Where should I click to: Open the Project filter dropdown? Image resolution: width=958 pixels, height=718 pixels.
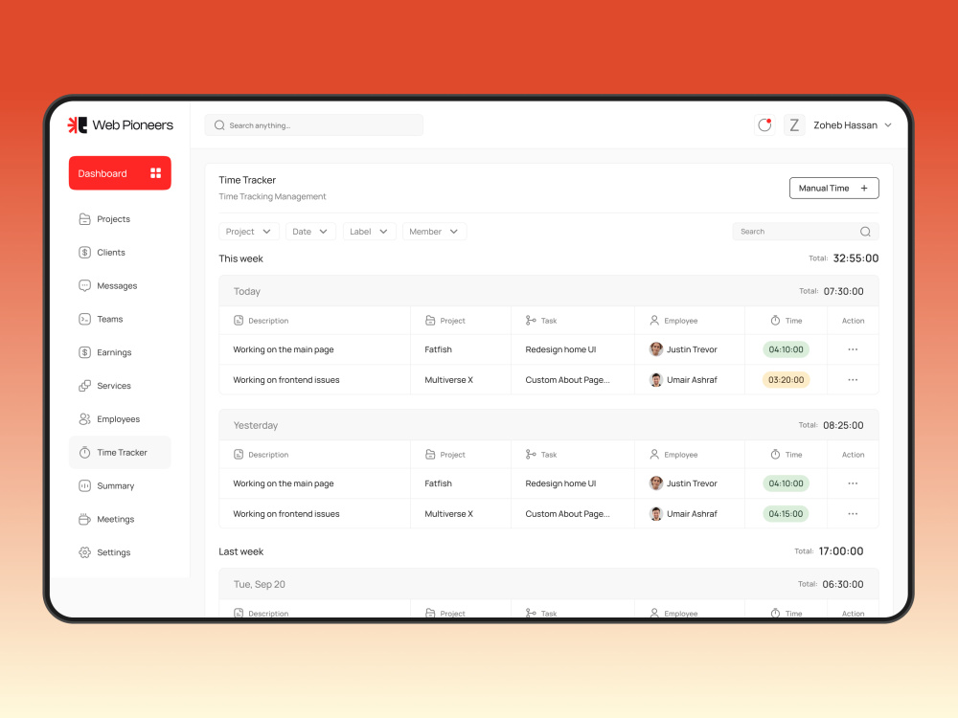pyautogui.click(x=249, y=232)
